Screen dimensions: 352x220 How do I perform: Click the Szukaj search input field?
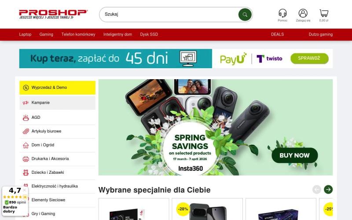170,15
